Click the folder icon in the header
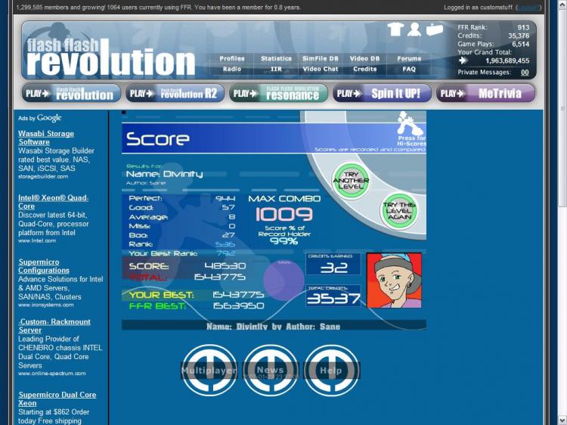567x425 pixels. pos(434,29)
